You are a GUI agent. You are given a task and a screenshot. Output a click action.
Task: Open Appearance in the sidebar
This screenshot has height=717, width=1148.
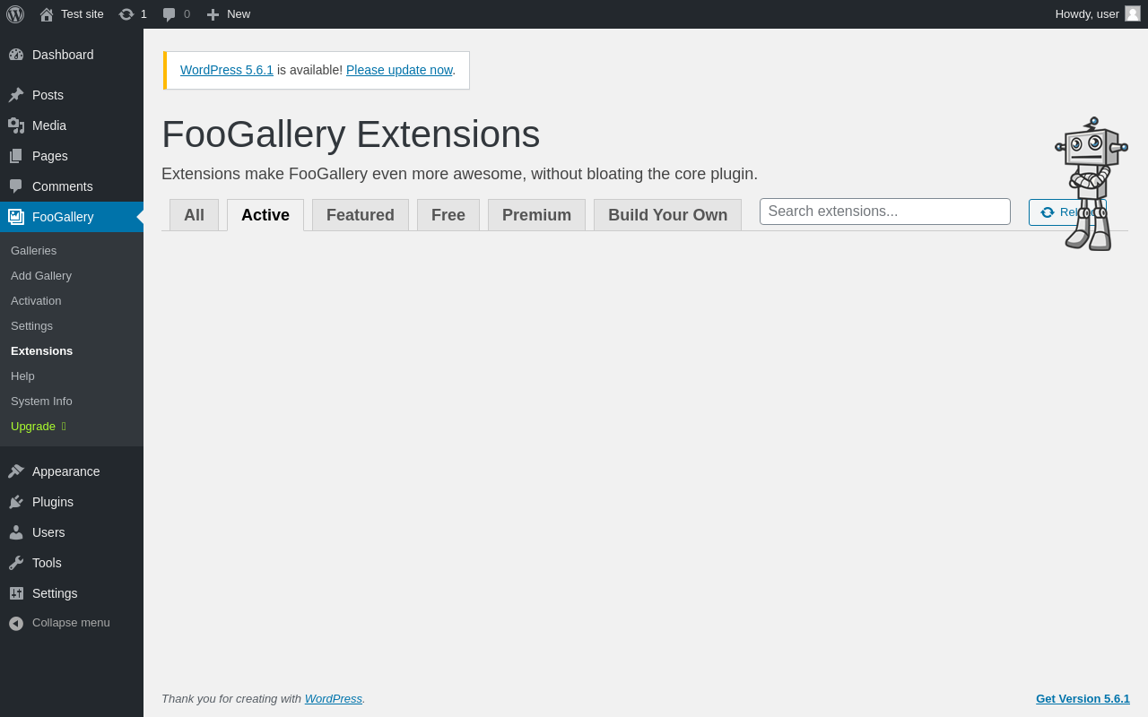point(65,471)
